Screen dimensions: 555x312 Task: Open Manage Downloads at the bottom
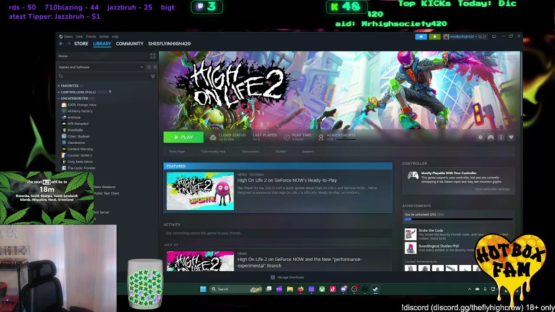click(x=287, y=277)
